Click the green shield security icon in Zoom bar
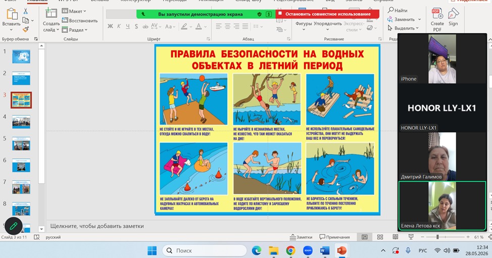The height and width of the screenshot is (258, 492). pyautogui.click(x=259, y=14)
